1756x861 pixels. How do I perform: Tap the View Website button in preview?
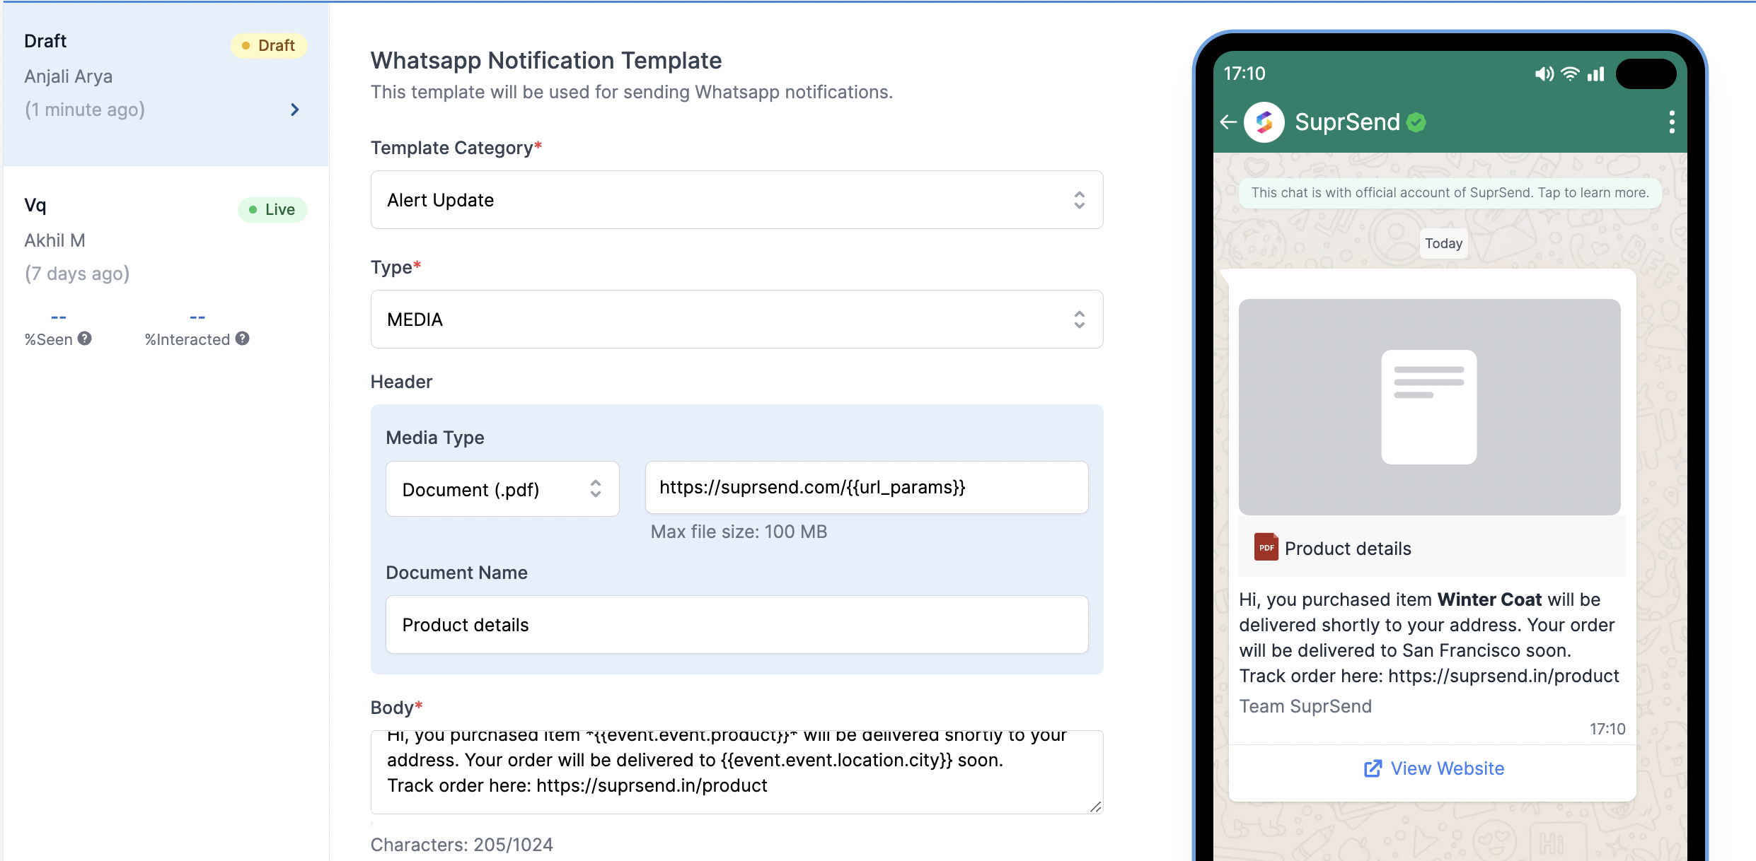tap(1433, 768)
